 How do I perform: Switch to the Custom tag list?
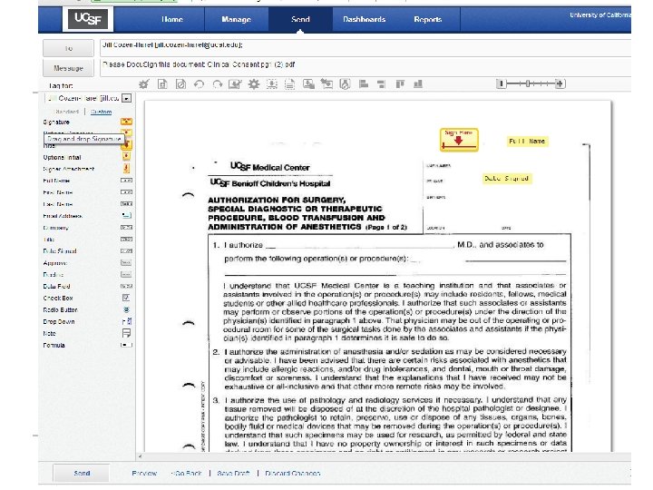click(102, 112)
